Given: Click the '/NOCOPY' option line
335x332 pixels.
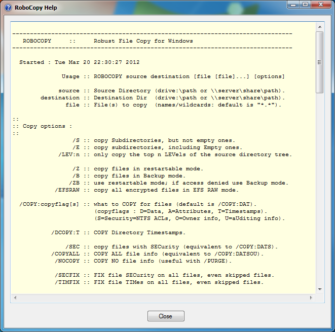Looking at the screenshot, I should [143, 261].
